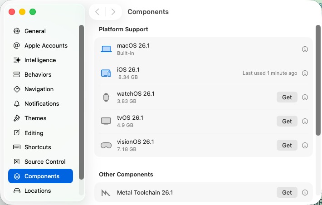The height and width of the screenshot is (205, 322).
Task: Open the Intelligence settings pane
Action: point(40,60)
